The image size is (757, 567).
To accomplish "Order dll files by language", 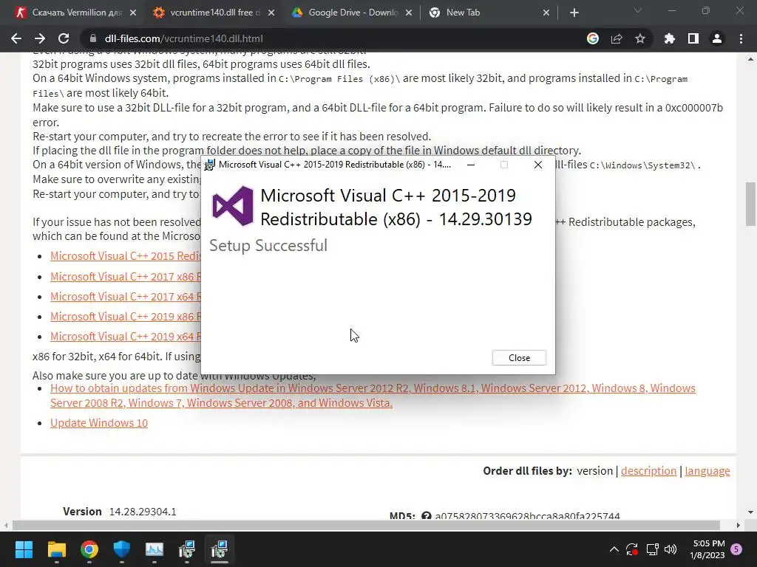I will click(707, 470).
